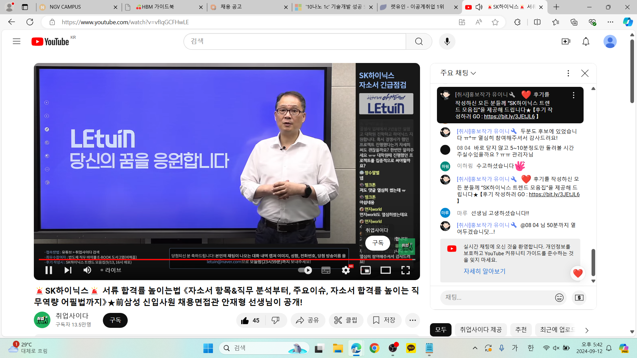Click the 구독 overlay button in video
This screenshot has height=358, width=637.
click(378, 243)
